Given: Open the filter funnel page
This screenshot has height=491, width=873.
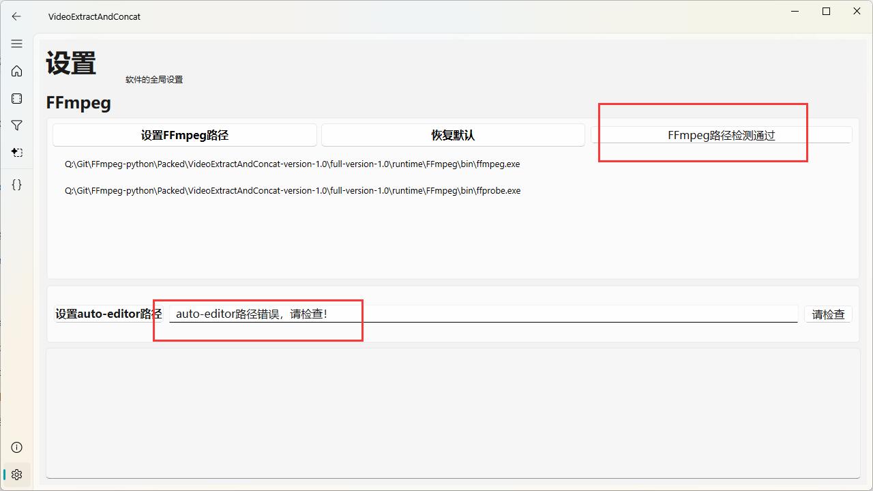Looking at the screenshot, I should (x=16, y=125).
